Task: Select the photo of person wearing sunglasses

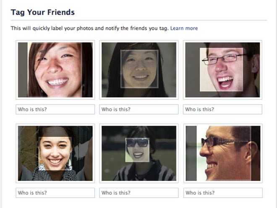Action: pos(139,153)
